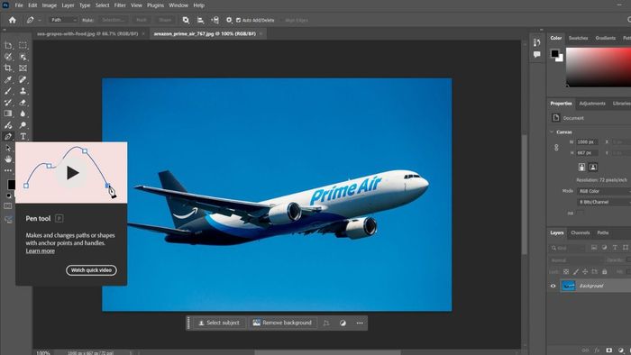Open the Path mode dropdown
The height and width of the screenshot is (355, 631).
63,20
